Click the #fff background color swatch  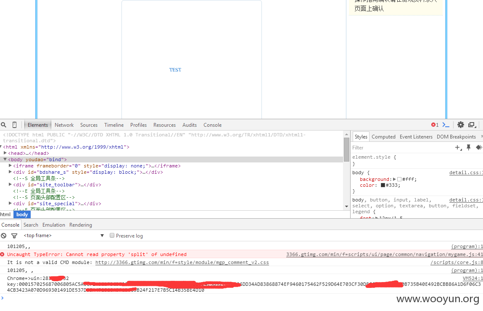399,179
